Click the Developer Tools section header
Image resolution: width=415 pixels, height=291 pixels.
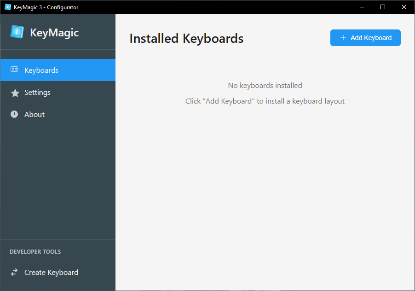pyautogui.click(x=35, y=251)
